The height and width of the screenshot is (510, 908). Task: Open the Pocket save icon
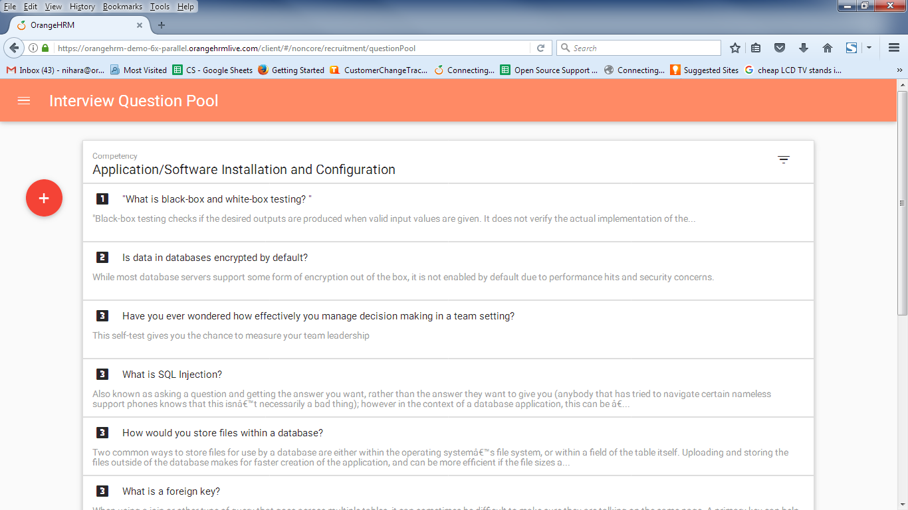780,48
